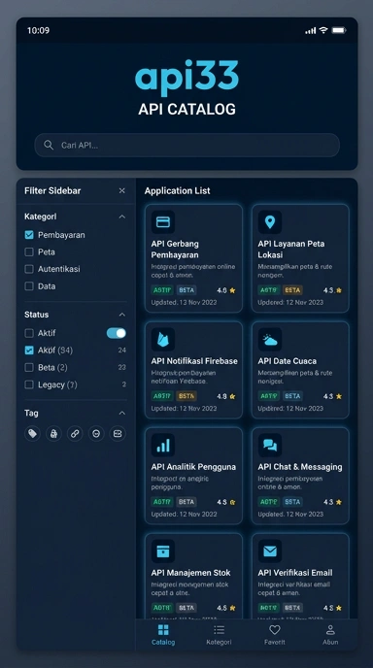Click the map pin icon of API Layanan Peta
The height and width of the screenshot is (668, 373).
(x=270, y=222)
